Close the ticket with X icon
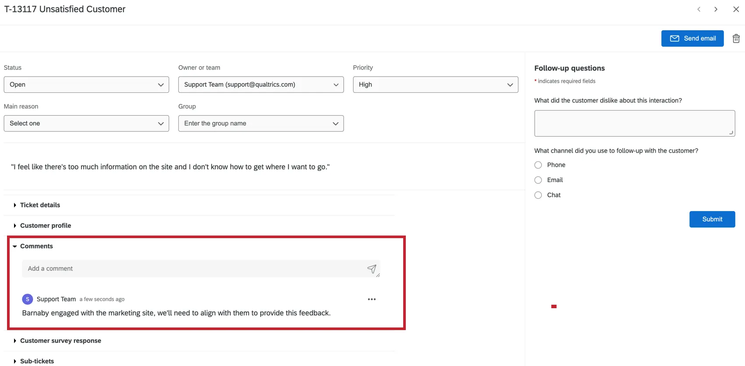745x366 pixels. (736, 9)
